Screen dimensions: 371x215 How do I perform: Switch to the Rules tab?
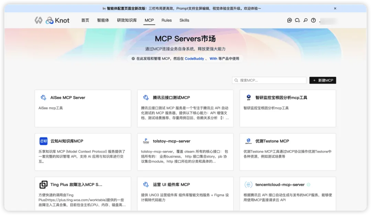pos(167,20)
